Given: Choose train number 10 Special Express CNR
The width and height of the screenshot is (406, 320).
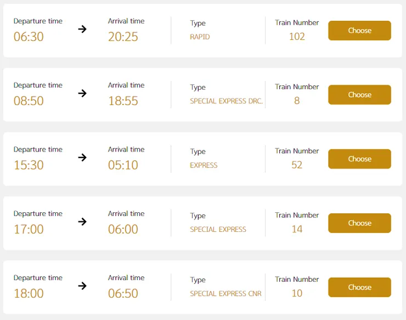Looking at the screenshot, I should click(x=359, y=287).
